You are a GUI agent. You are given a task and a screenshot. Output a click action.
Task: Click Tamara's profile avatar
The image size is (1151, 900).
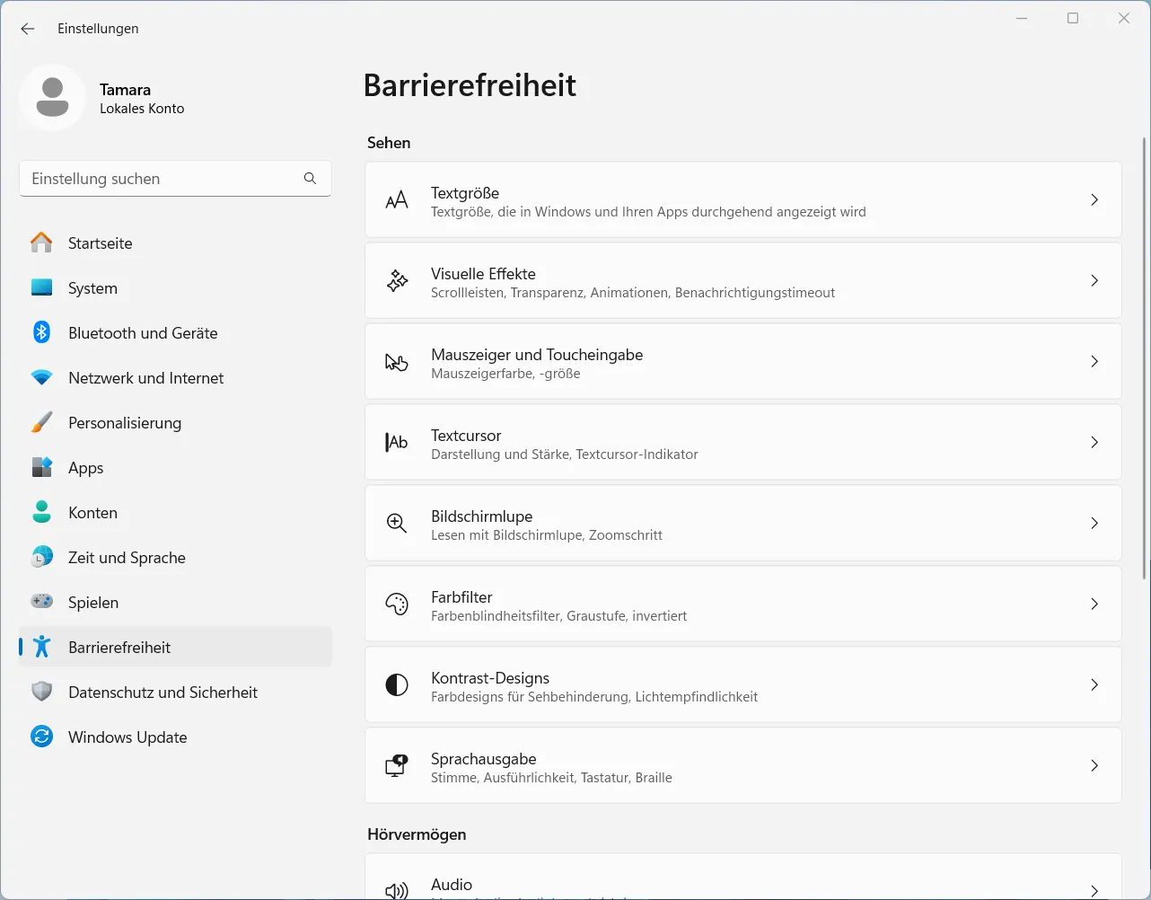(52, 97)
